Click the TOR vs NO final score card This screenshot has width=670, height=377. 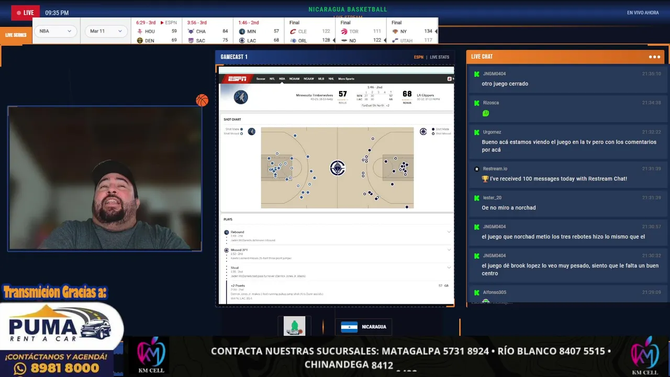click(x=361, y=31)
